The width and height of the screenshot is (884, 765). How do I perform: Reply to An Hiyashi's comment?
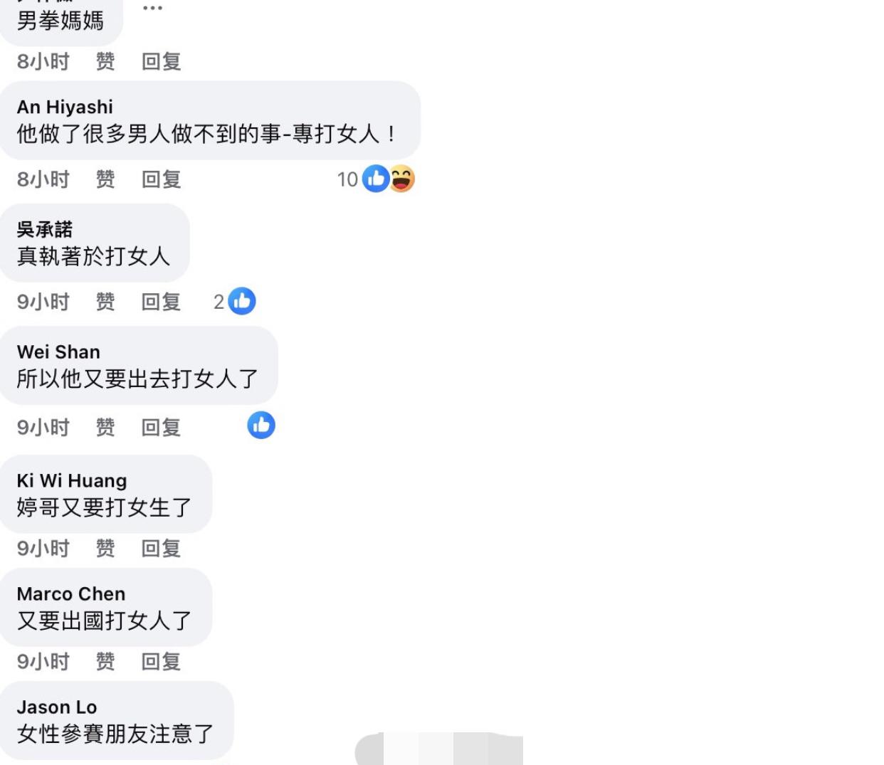pos(161,179)
